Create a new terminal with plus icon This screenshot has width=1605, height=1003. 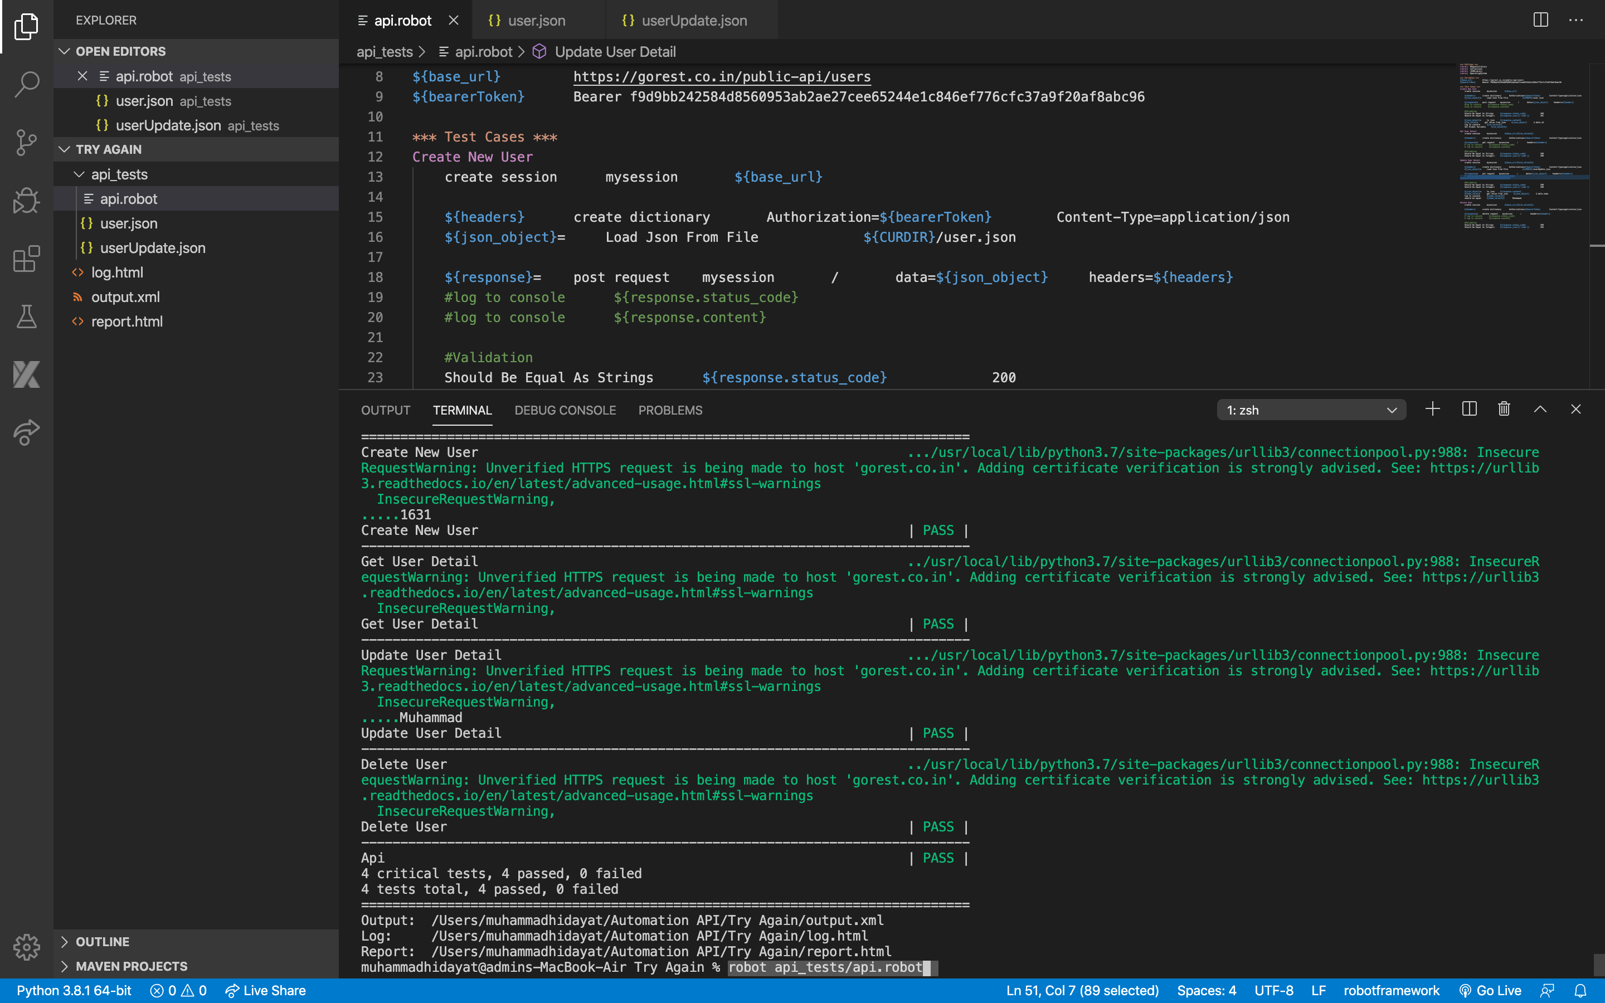click(1433, 410)
